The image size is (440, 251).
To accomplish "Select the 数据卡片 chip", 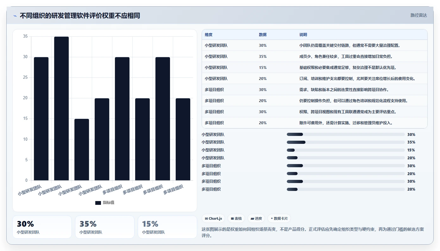I will point(279,218).
